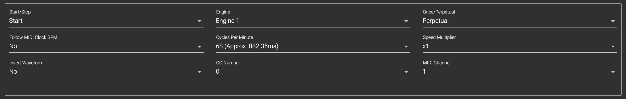Click the MIDI Channel value '1'
Viewport: 626px width, 99px height.
[x=424, y=72]
